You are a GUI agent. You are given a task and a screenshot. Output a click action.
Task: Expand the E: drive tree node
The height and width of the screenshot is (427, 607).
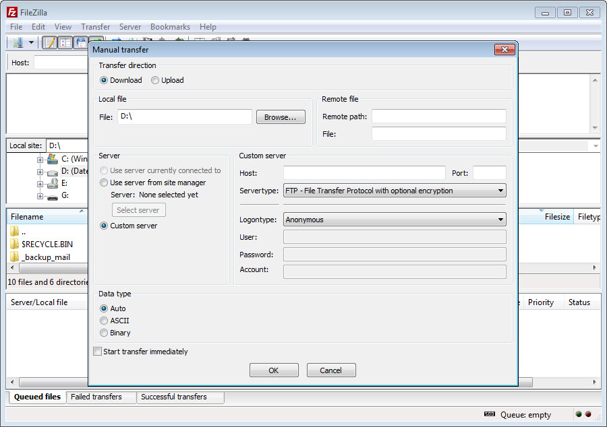click(40, 185)
